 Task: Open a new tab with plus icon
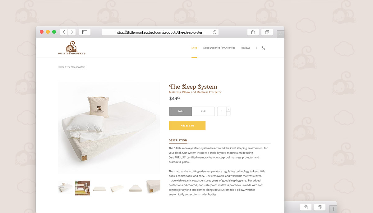click(x=281, y=34)
